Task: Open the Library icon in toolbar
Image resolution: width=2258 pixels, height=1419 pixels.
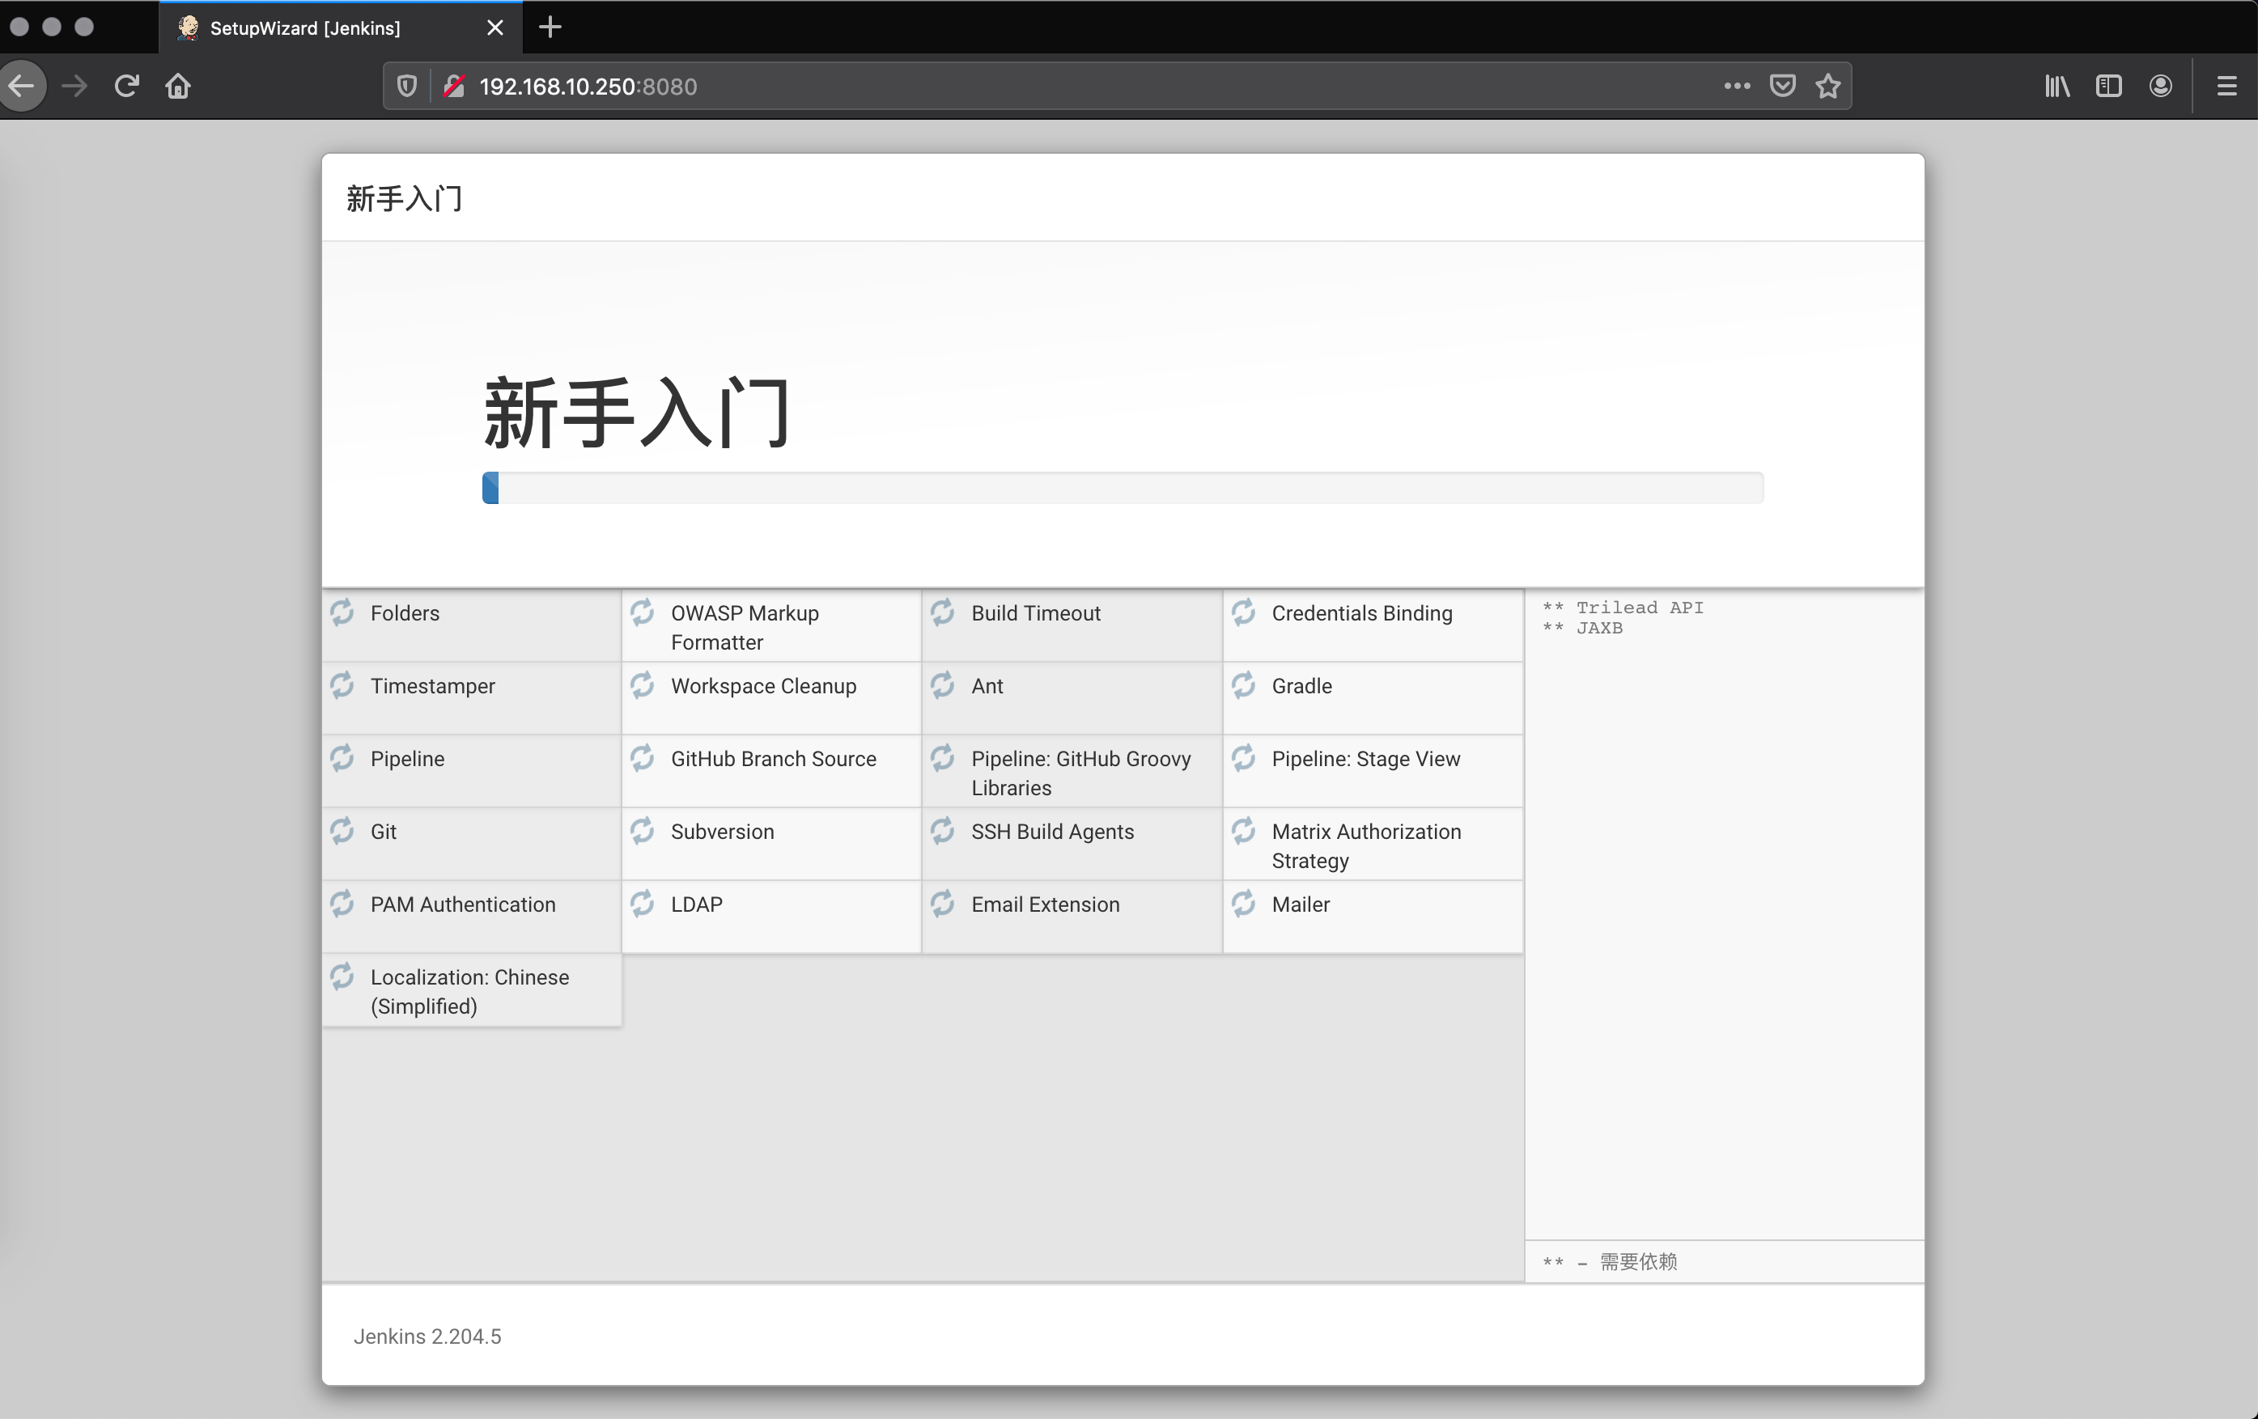Action: 2056,87
